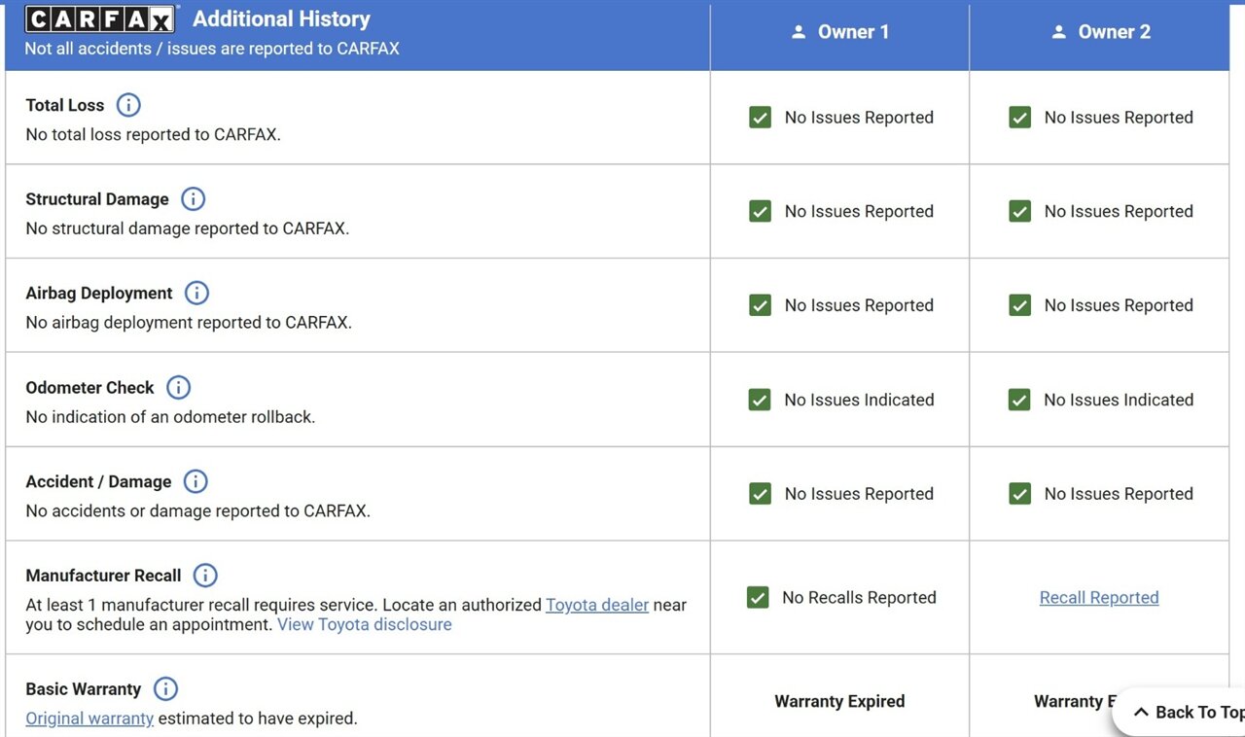Click the Original warranty link

point(89,719)
